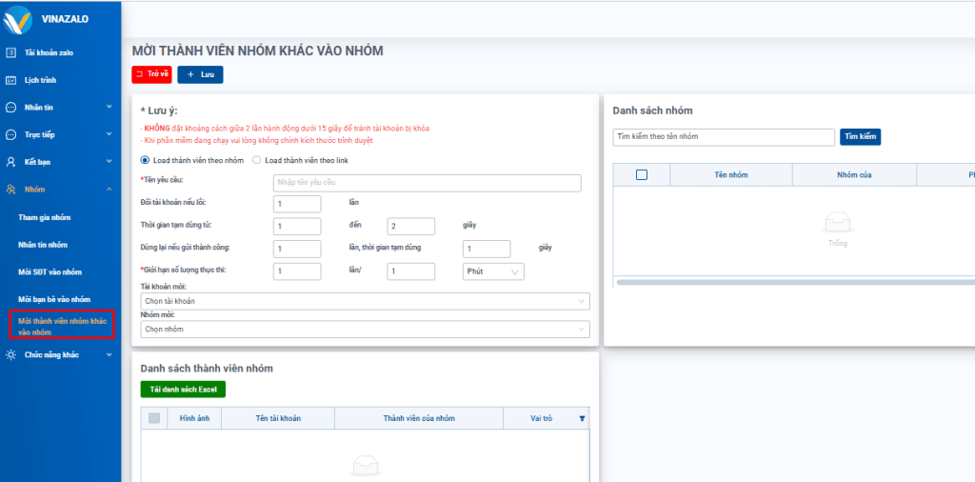Click the green Tải danh sách Excel button

pos(183,390)
